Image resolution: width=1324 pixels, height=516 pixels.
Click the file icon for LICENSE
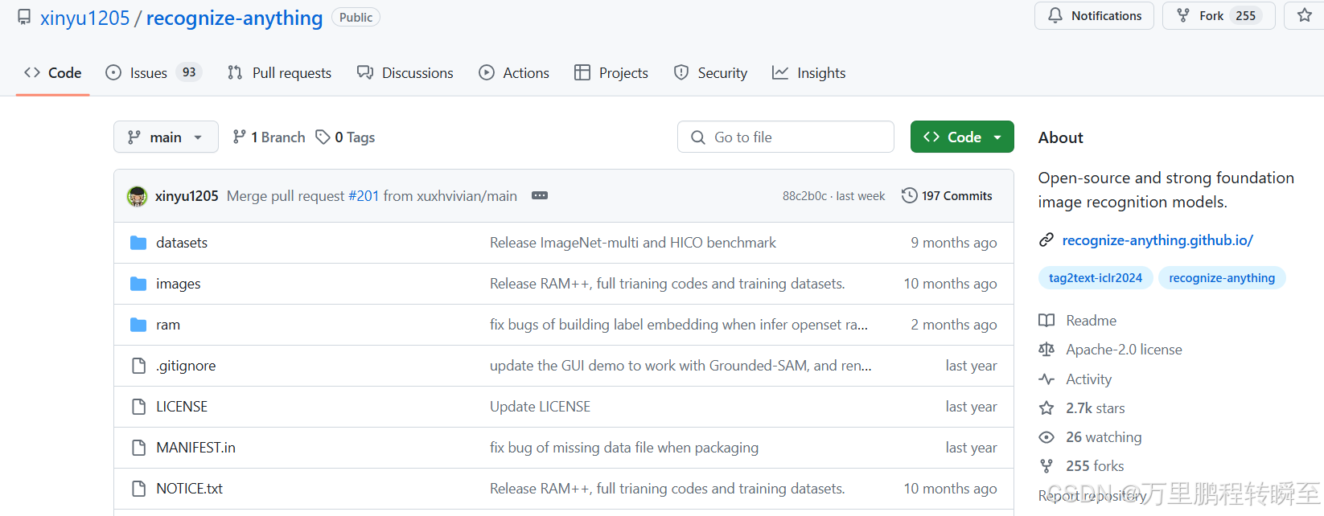point(138,407)
